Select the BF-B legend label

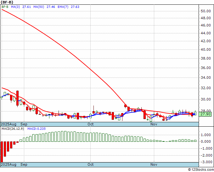click(5, 7)
